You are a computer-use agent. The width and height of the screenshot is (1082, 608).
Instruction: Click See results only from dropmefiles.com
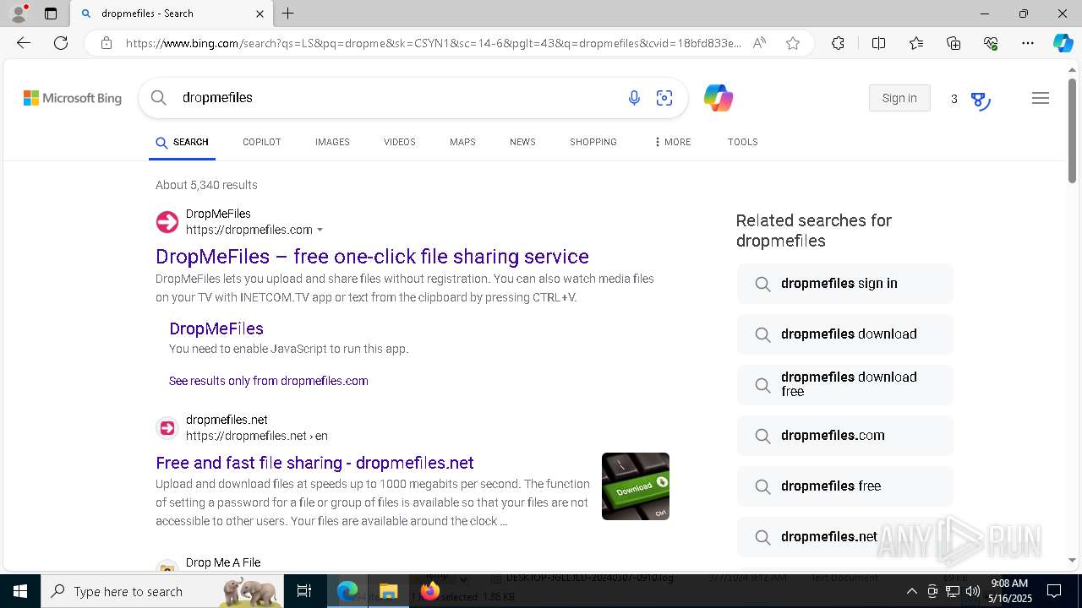coord(269,381)
